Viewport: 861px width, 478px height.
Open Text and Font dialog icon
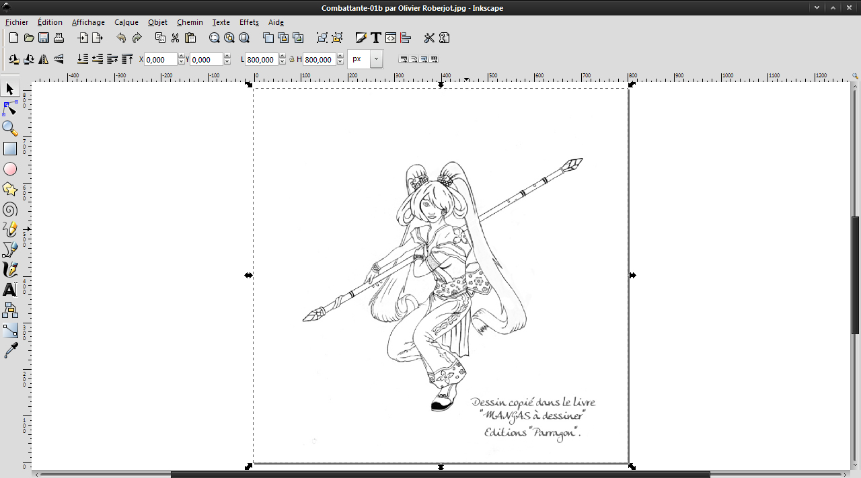[376, 38]
